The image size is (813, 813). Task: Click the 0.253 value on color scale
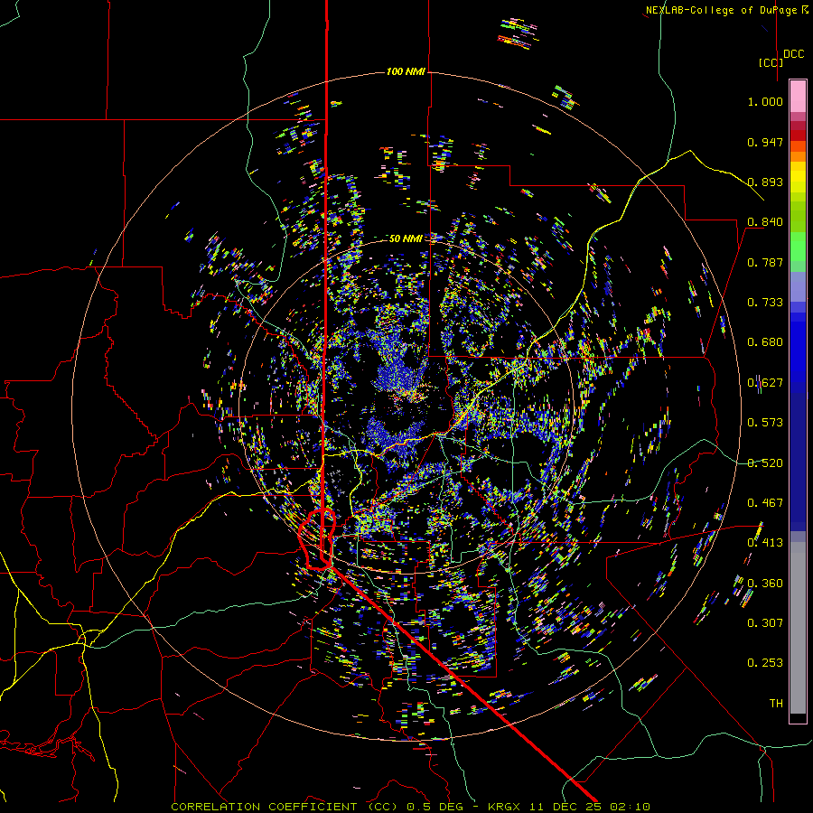click(x=765, y=663)
